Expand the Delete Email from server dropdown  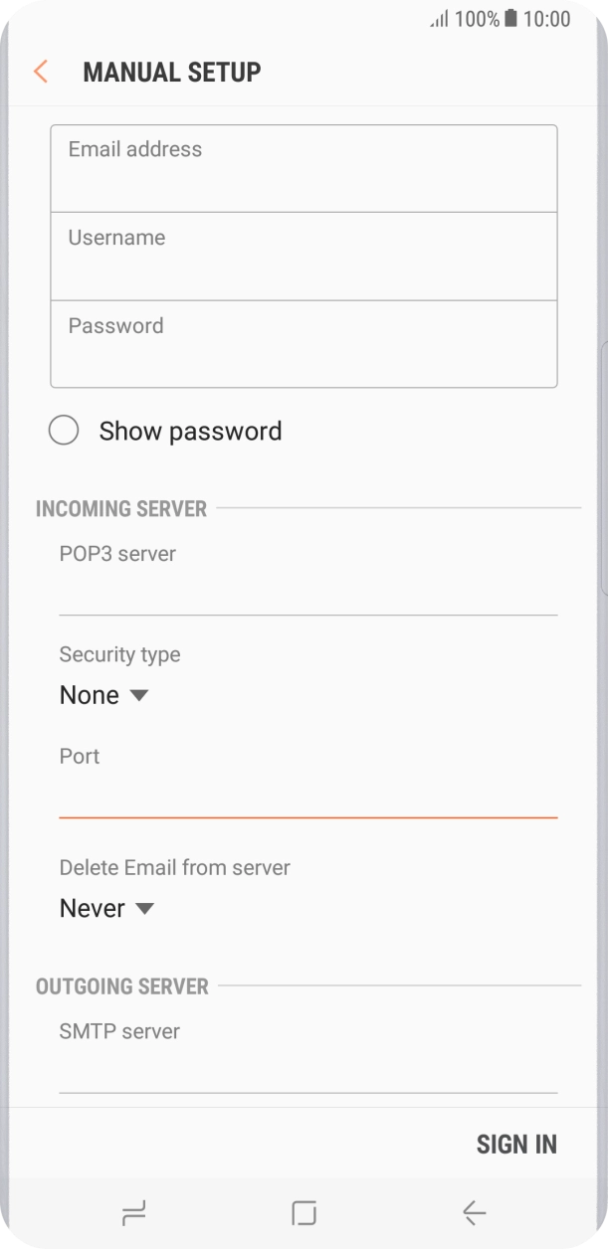[x=107, y=907]
